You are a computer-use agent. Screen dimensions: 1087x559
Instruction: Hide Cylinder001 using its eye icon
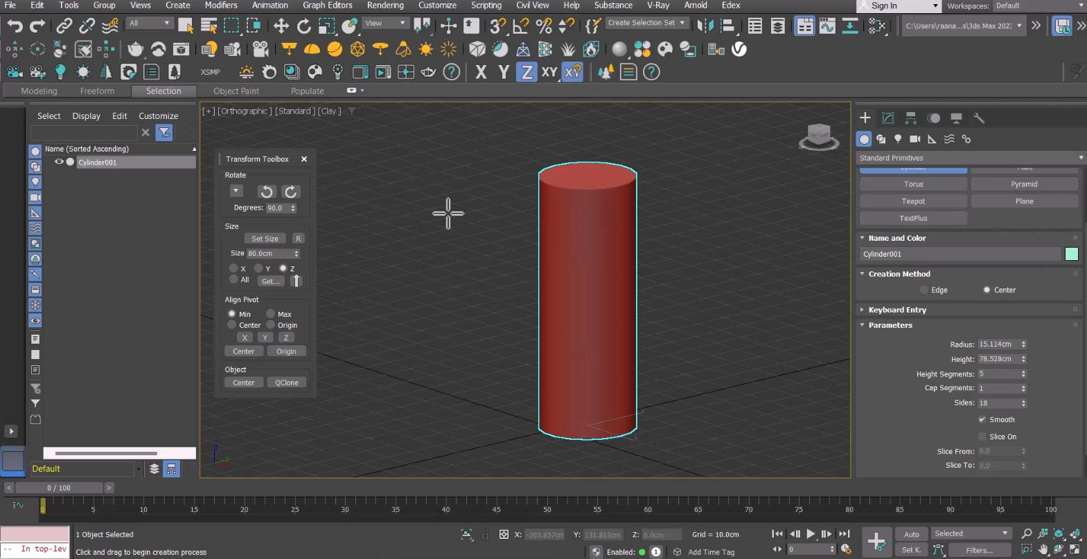[59, 162]
